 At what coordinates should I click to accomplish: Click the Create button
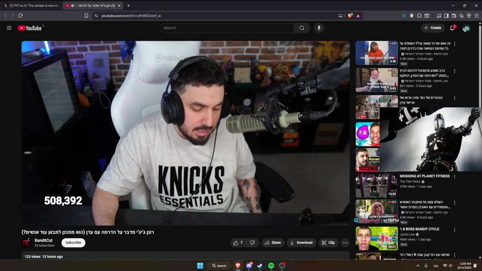pyautogui.click(x=432, y=28)
